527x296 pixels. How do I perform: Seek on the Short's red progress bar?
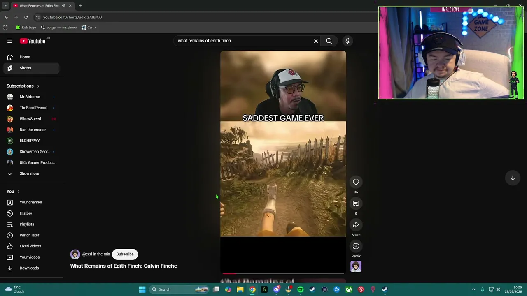tap(283, 273)
